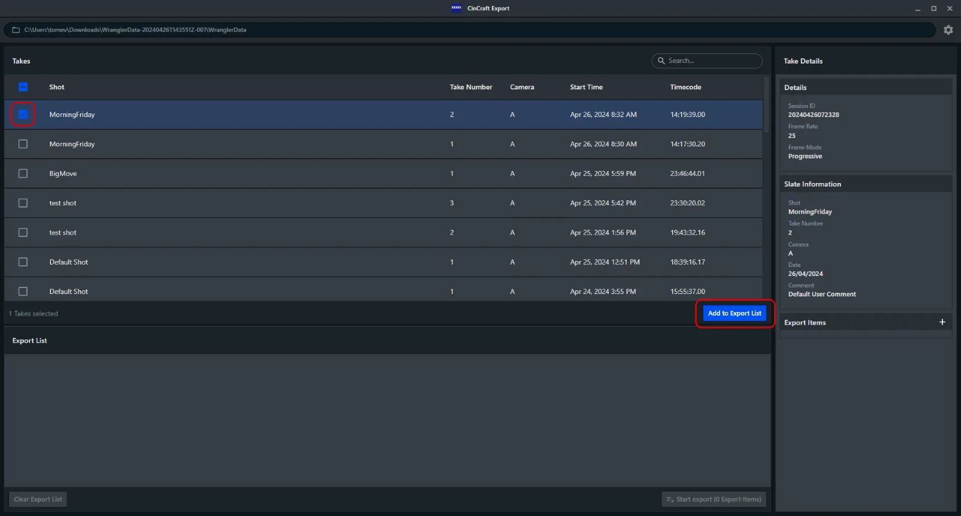This screenshot has height=516, width=961.
Task: Click Session ID value 20240426072328
Action: (814, 115)
